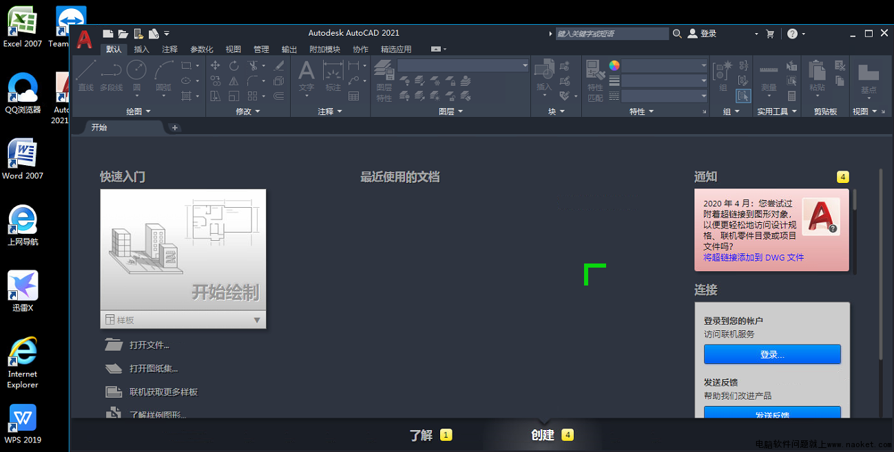Image resolution: width=894 pixels, height=452 pixels.
Task: Click the keyword search input field
Action: coord(612,33)
